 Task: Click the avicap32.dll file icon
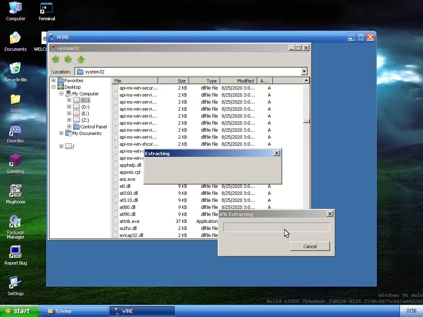(116, 235)
